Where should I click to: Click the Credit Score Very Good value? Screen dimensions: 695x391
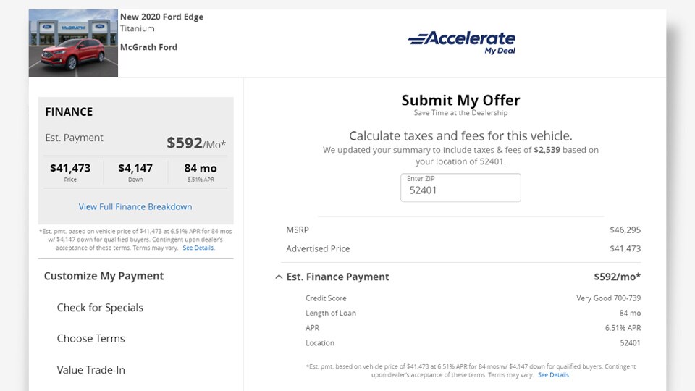tap(608, 298)
